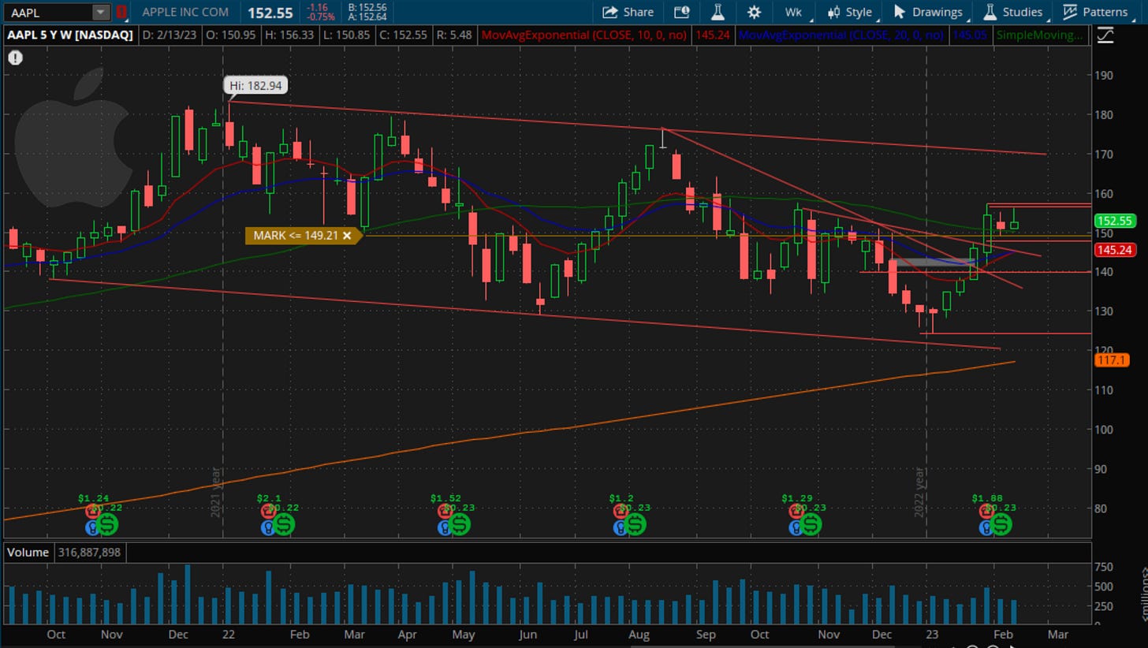Click the Volume study label
The width and height of the screenshot is (1148, 648).
point(28,552)
